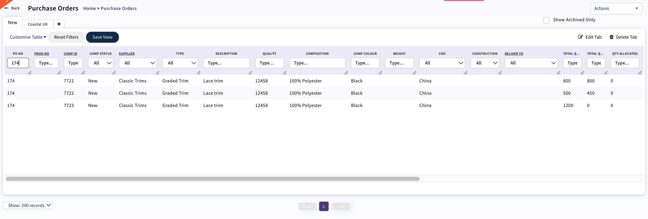Click comp ID 7722 cell
This screenshot has width=648, height=219.
point(69,93)
